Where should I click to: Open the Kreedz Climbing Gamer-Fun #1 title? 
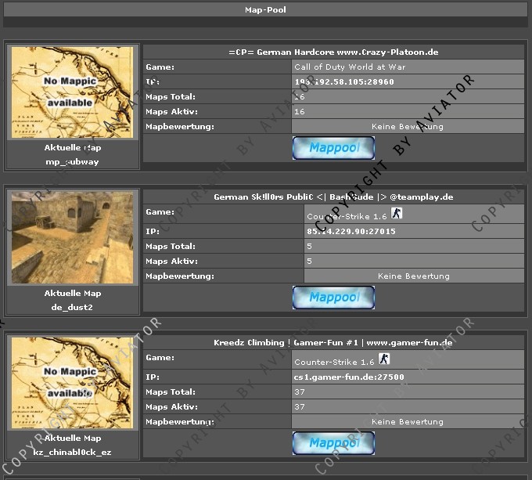333,342
